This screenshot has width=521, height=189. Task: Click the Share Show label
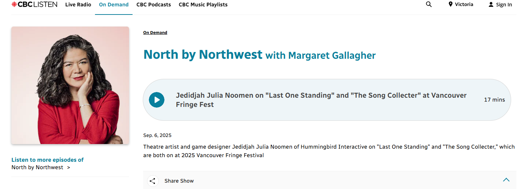(x=179, y=181)
